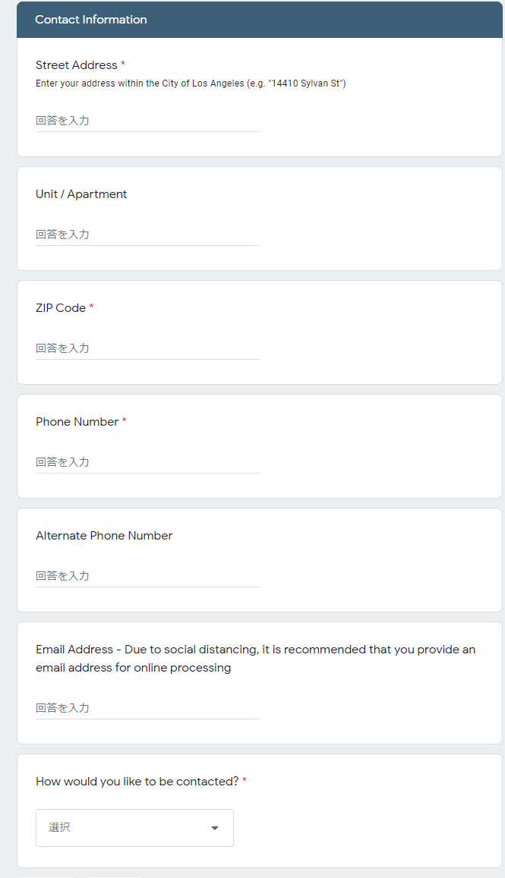Click the ZIP Code answer field

coord(147,348)
